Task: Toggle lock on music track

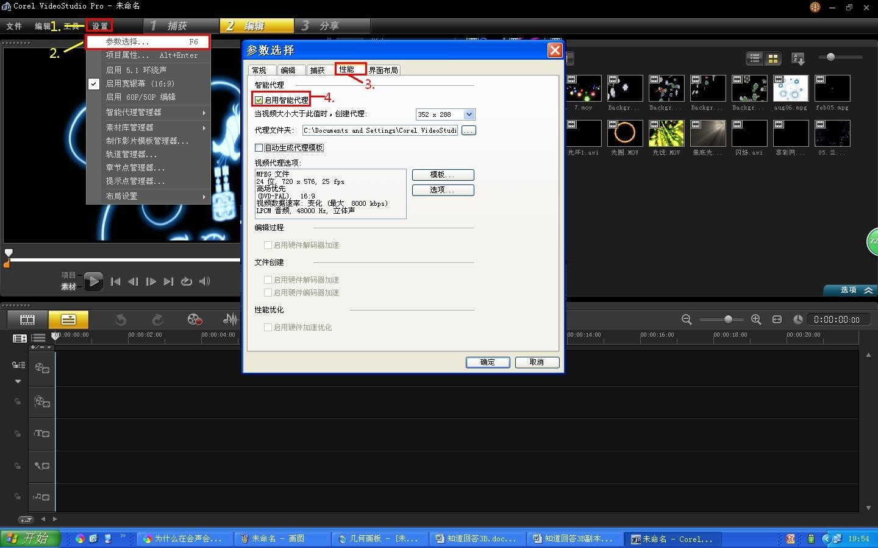Action: click(x=18, y=497)
